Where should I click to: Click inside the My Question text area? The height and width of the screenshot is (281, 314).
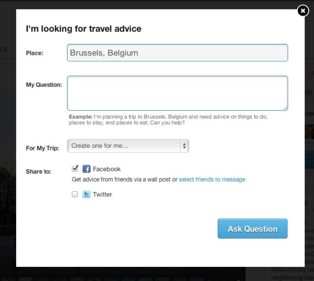(177, 93)
